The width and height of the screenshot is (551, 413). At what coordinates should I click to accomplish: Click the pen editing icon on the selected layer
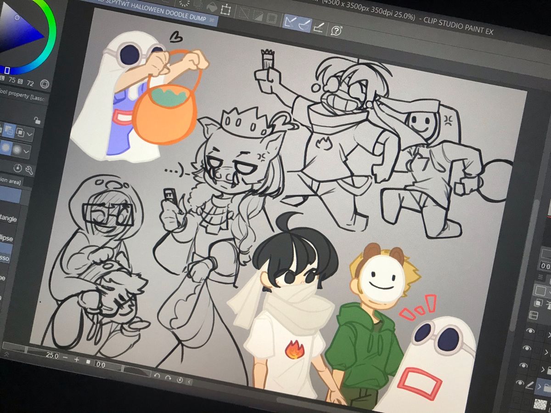[x=530, y=386]
